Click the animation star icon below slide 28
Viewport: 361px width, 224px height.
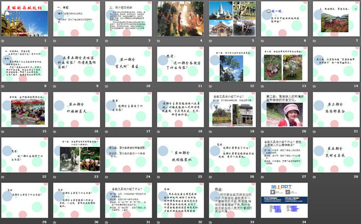[x=315, y=177]
